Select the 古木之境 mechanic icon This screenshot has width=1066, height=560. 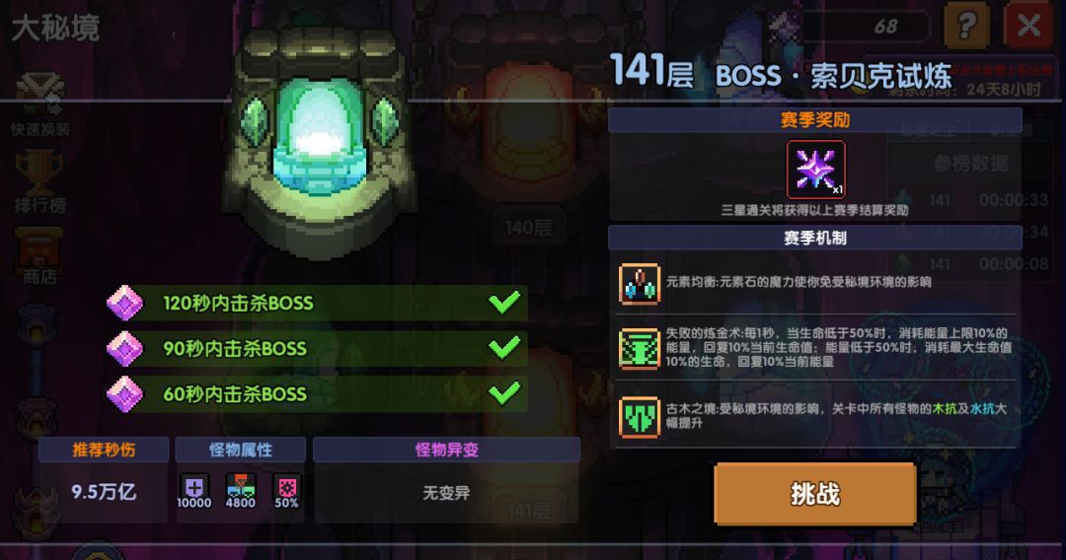[x=639, y=417]
